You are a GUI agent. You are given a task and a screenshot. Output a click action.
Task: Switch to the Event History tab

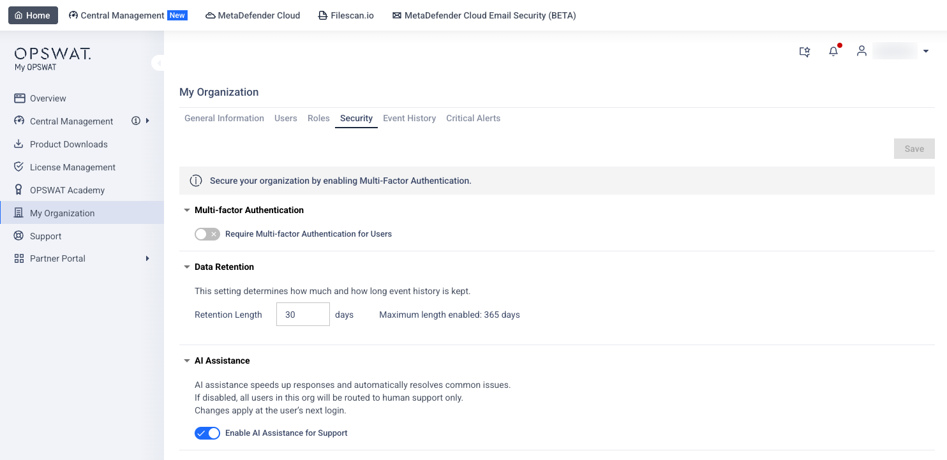409,118
